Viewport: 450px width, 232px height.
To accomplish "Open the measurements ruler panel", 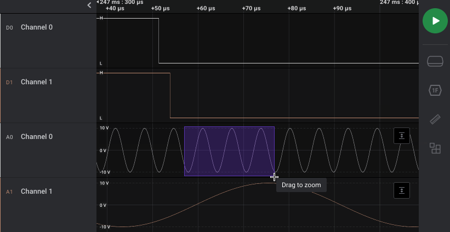I will pos(435,119).
